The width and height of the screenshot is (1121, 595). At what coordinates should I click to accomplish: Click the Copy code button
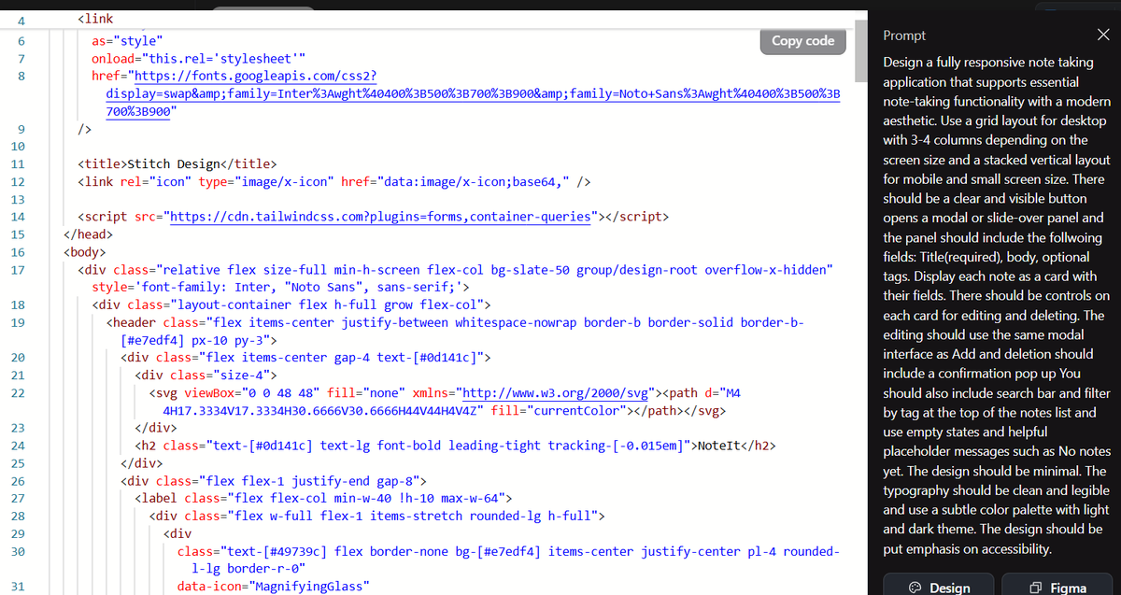803,41
